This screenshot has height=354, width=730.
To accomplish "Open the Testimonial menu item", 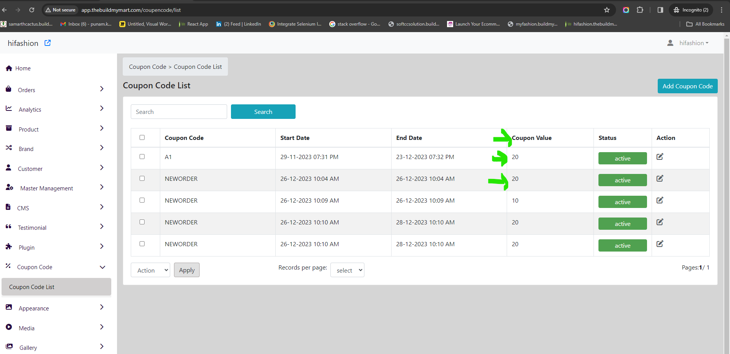I will coord(32,227).
